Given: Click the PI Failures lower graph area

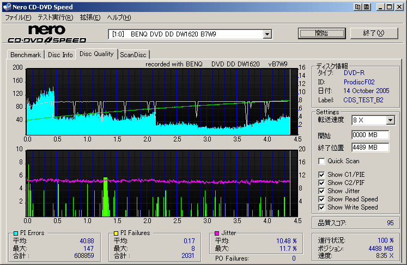Looking at the screenshot, I should click(x=162, y=183).
